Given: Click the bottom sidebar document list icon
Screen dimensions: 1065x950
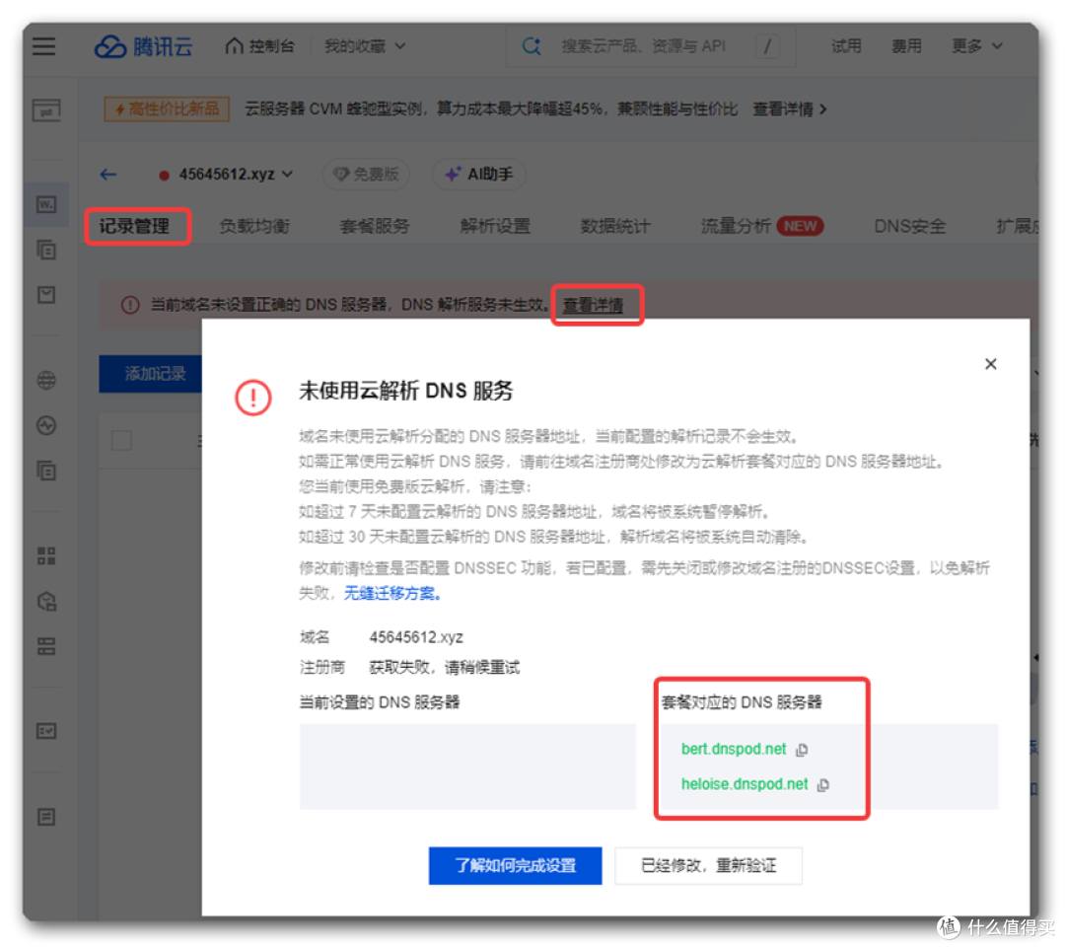Looking at the screenshot, I should pyautogui.click(x=46, y=817).
